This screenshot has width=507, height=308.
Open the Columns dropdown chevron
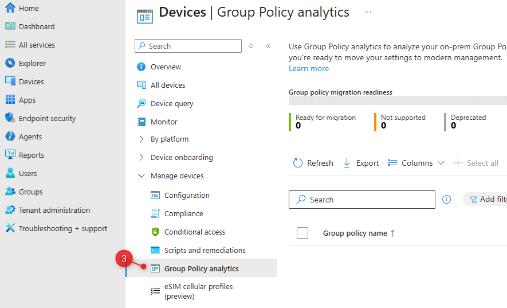point(441,163)
